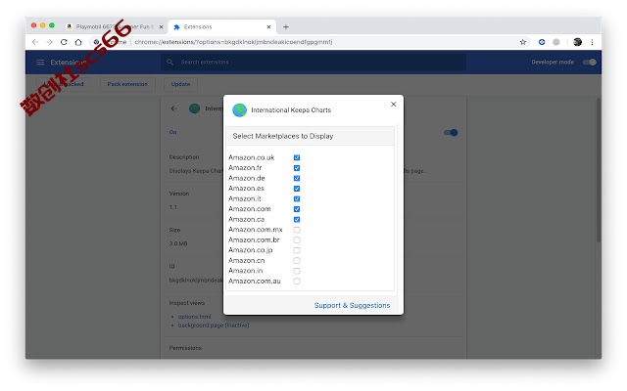Enable Amazon.cn marketplace

point(297,261)
